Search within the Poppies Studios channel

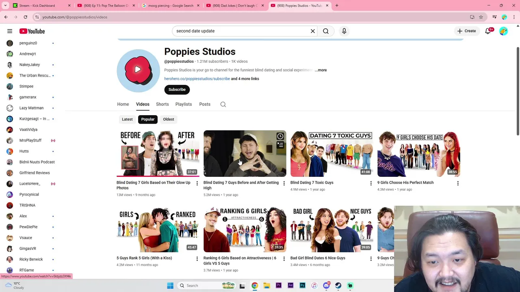pos(223,104)
